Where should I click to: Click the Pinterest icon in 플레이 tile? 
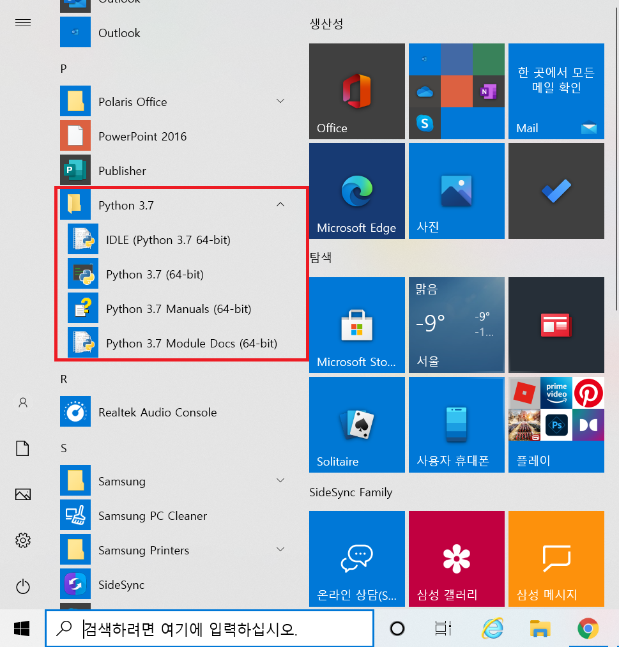588,393
